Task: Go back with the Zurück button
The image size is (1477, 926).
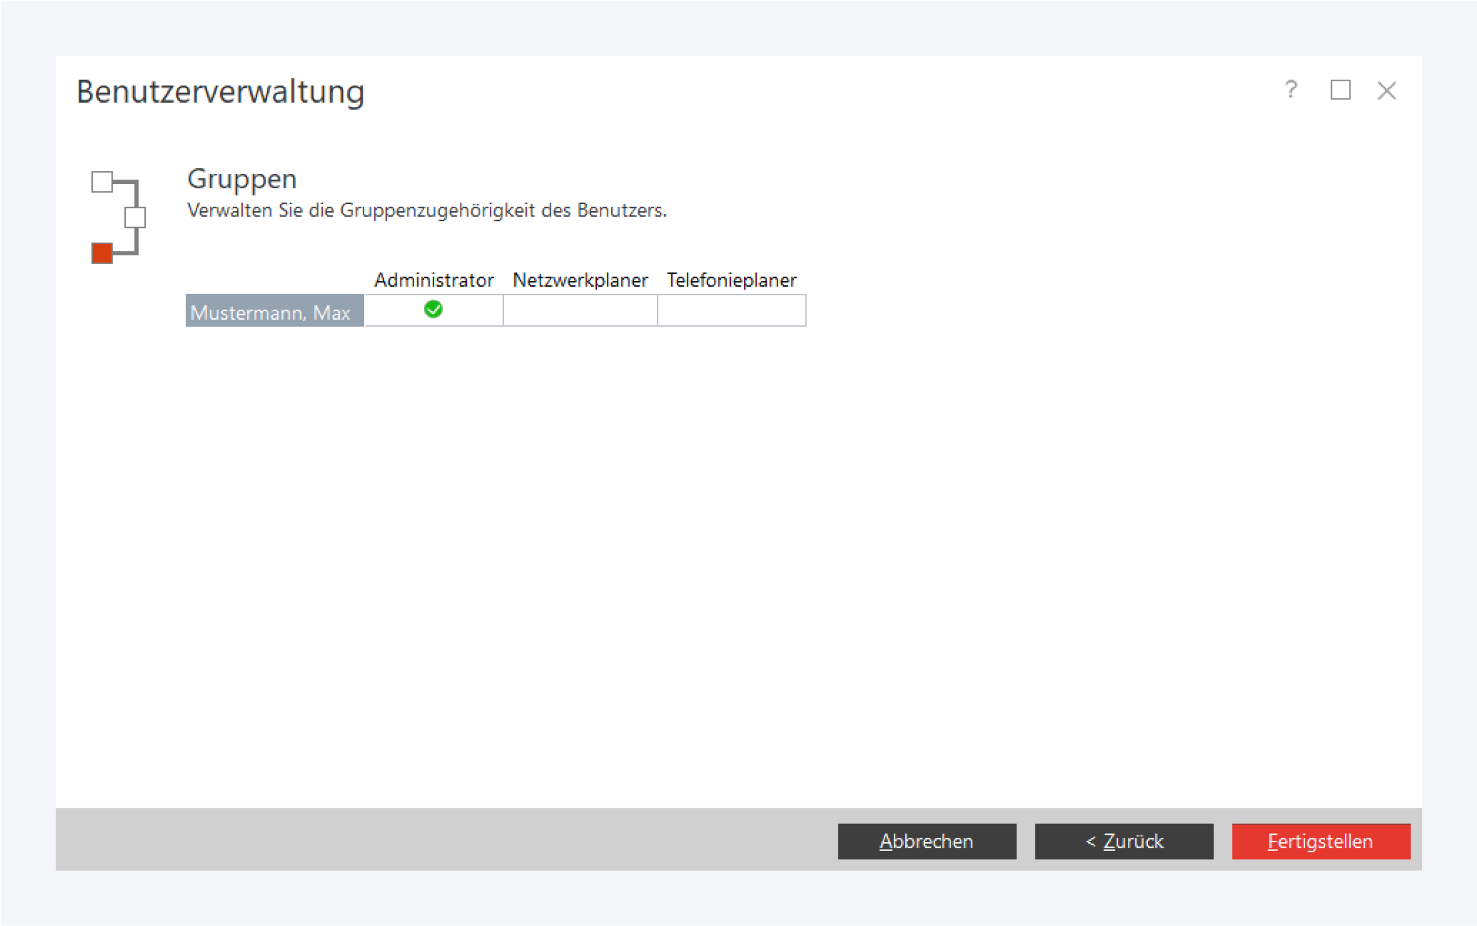Action: (x=1124, y=841)
